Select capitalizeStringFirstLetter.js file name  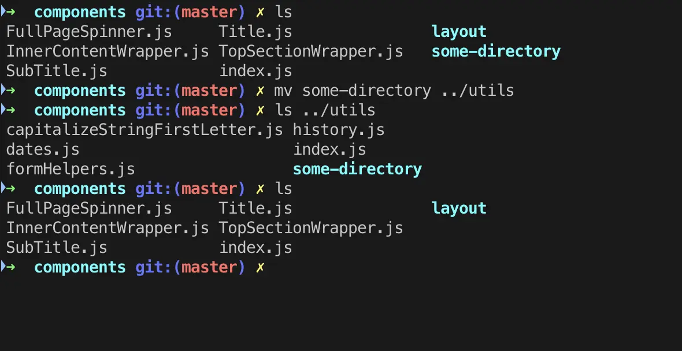pos(144,130)
